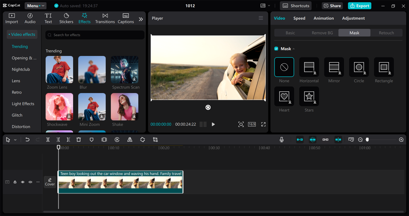This screenshot has height=216, width=409.
Task: Click the Undo icon in timeline toolbar
Action: coord(27,140)
